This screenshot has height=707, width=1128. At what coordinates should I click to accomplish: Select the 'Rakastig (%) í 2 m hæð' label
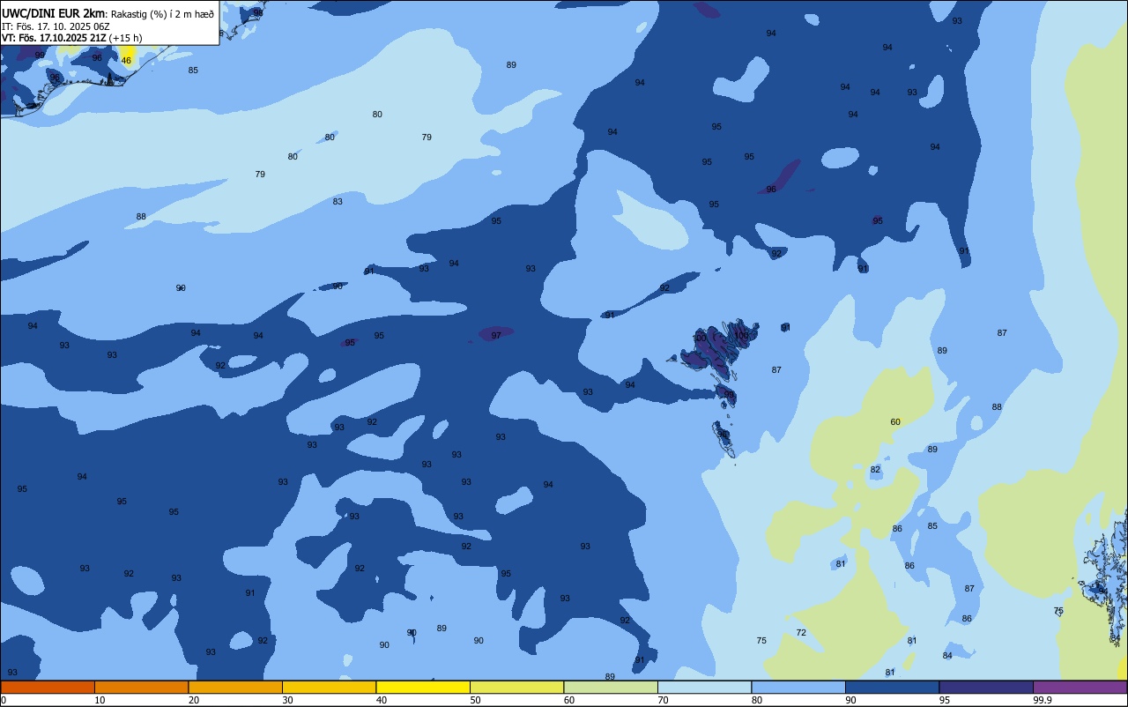coord(162,13)
